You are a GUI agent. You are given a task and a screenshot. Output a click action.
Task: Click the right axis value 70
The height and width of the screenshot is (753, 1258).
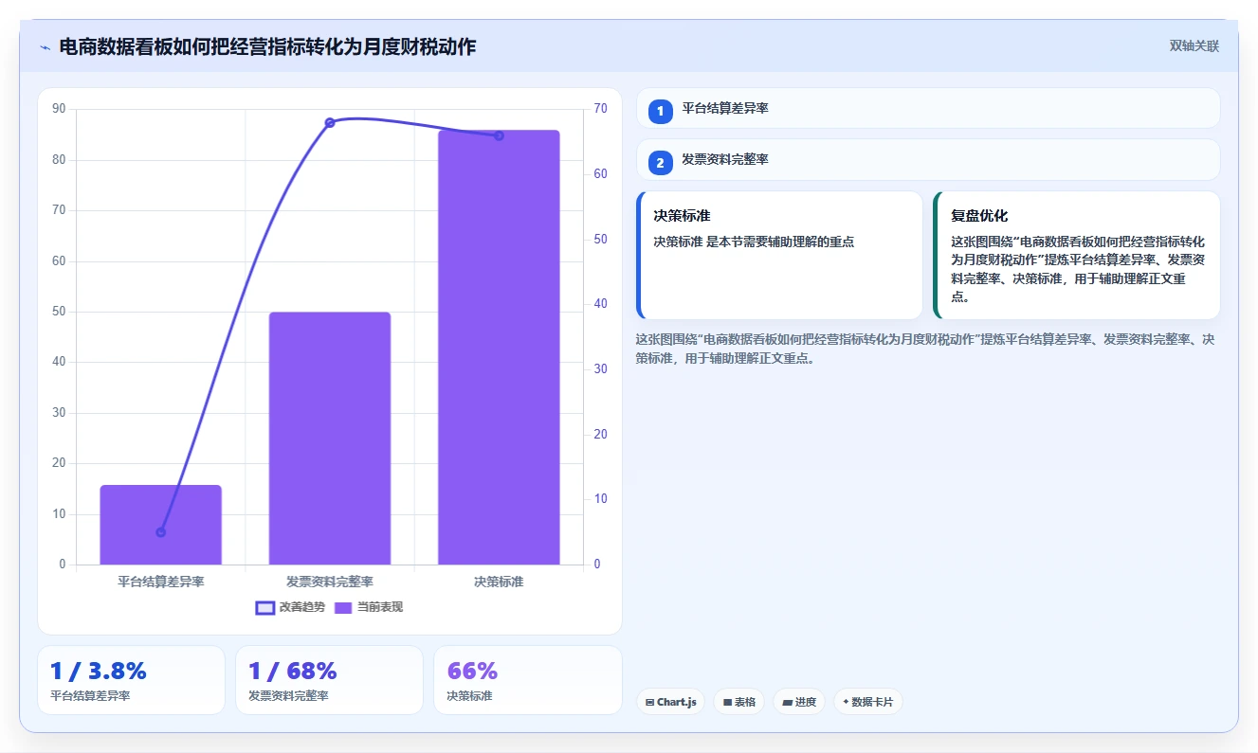pyautogui.click(x=600, y=109)
